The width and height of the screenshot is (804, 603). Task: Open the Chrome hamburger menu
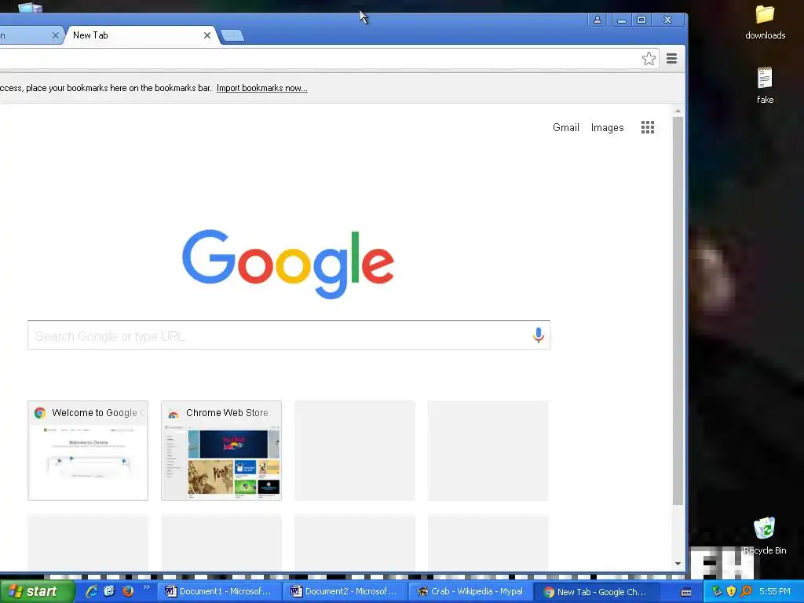click(x=672, y=58)
